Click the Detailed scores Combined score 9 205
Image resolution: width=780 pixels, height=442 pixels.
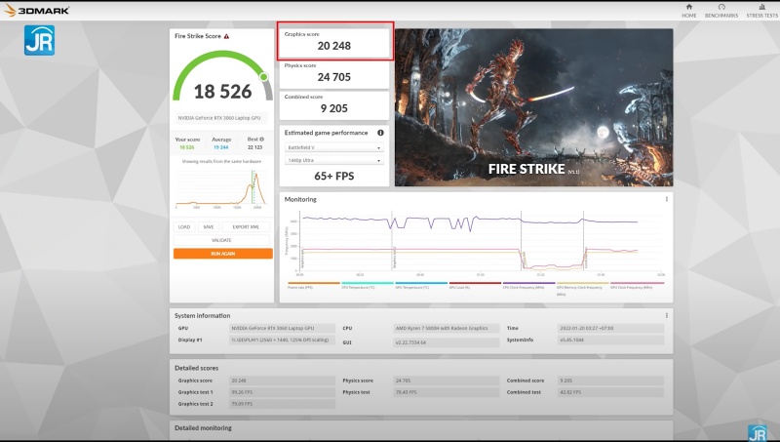tap(610, 381)
